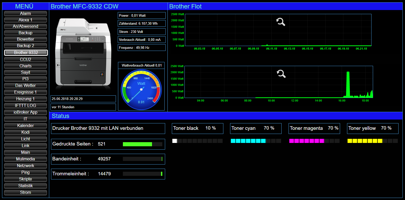Click the yellow toner level bar

pyautogui.click(x=373, y=141)
